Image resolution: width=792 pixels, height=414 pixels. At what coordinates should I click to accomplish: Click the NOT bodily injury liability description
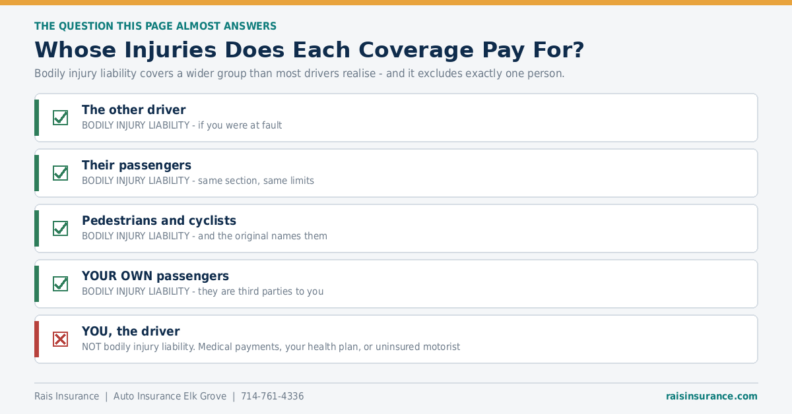click(x=271, y=347)
